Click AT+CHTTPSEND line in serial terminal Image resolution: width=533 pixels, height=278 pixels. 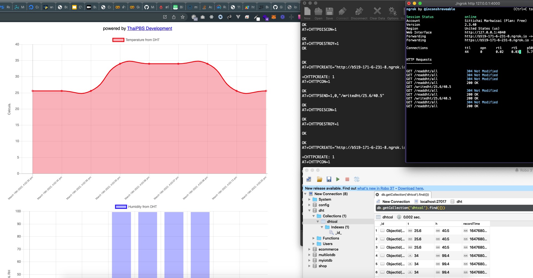click(x=343, y=96)
